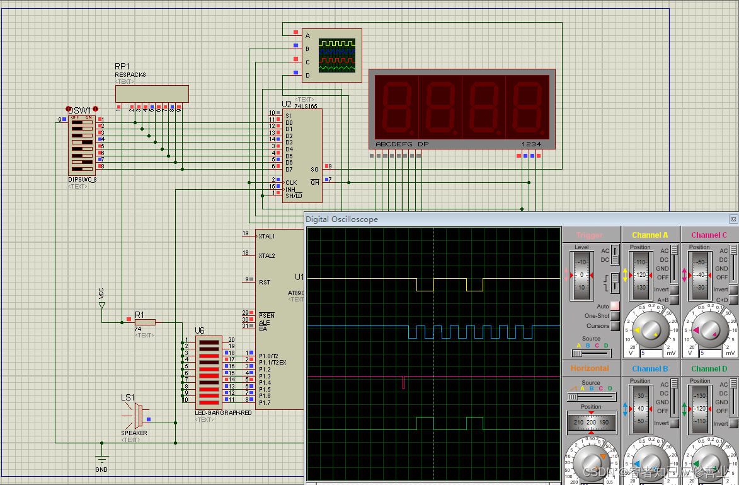
Task: Select the R1 resistor component
Action: tap(145, 322)
